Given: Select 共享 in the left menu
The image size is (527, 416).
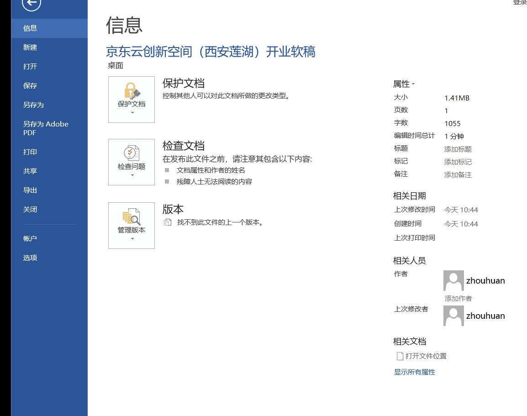Looking at the screenshot, I should coord(49,171).
